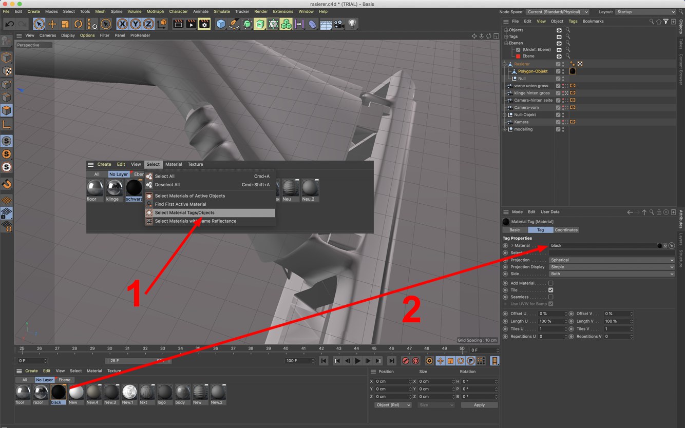Viewport: 685px width, 428px height.
Task: Click the Record Active Objects icon
Action: [x=405, y=361]
